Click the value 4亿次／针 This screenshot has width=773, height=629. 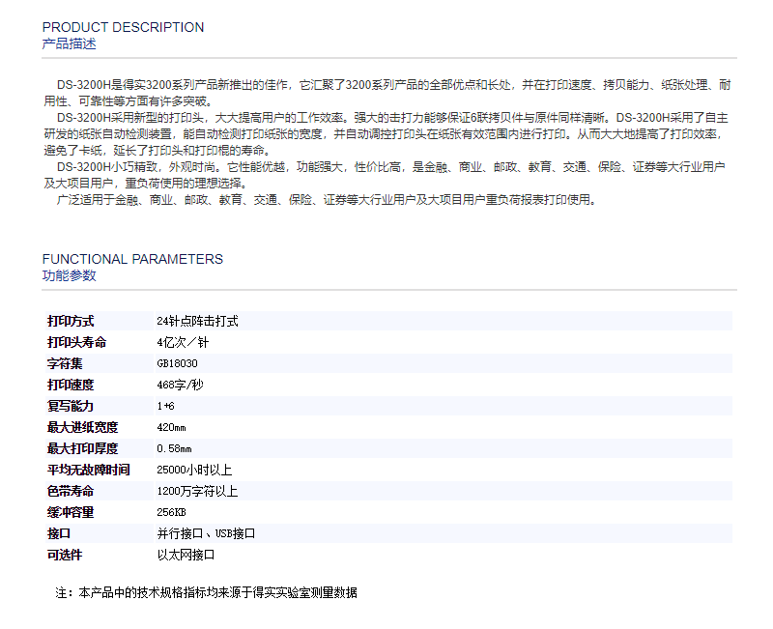183,343
